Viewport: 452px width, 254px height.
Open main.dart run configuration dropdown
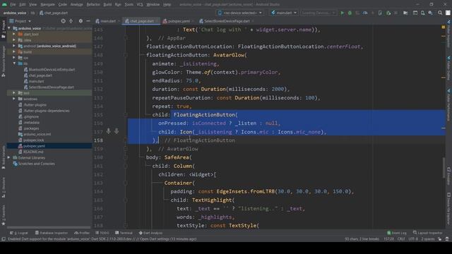point(284,13)
